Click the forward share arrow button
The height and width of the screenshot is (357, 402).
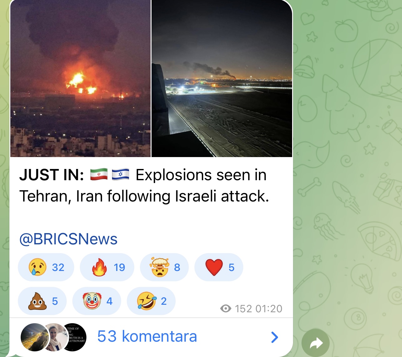pos(316,343)
